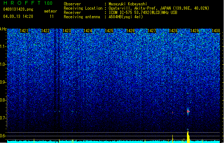224x143 pixels.
Task: Click the 1429 time marker
Action: (x=194, y=31)
